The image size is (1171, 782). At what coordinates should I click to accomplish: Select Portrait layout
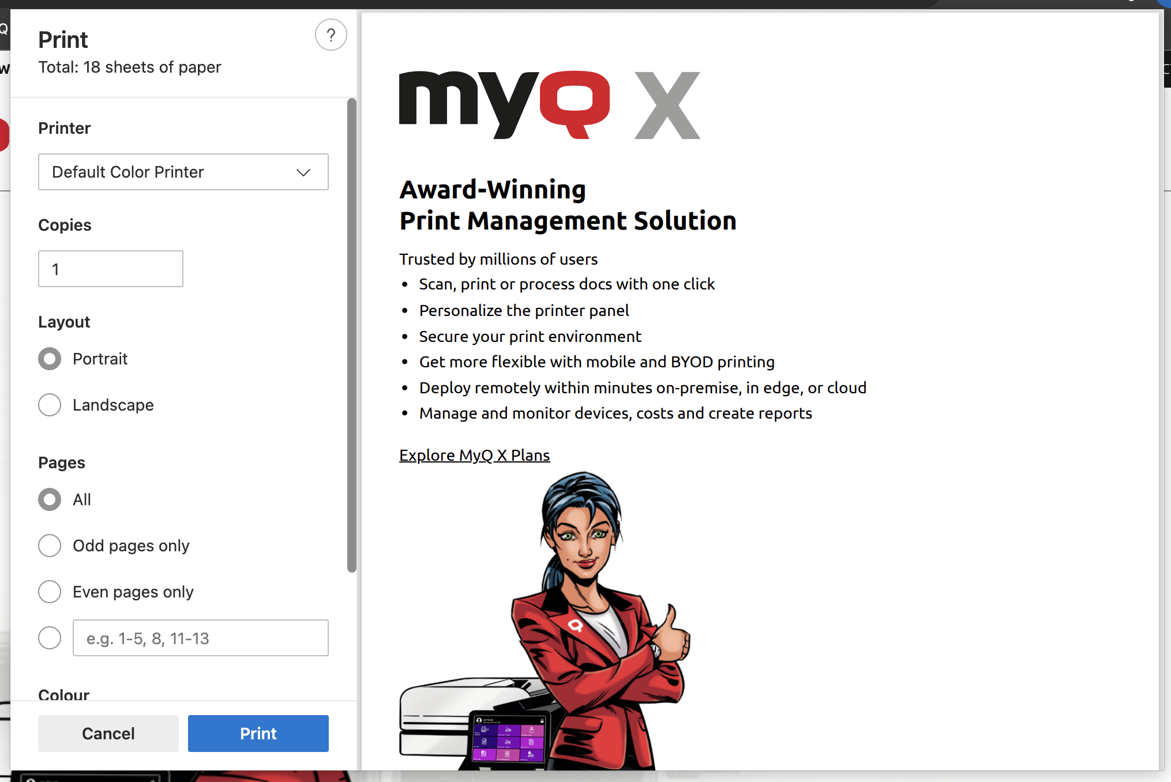(50, 359)
